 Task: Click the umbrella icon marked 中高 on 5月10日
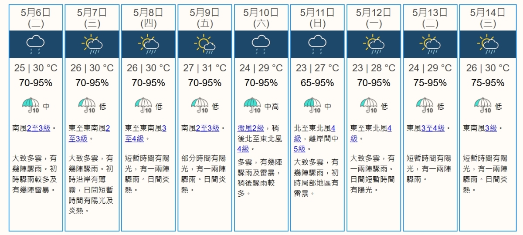click(x=252, y=105)
